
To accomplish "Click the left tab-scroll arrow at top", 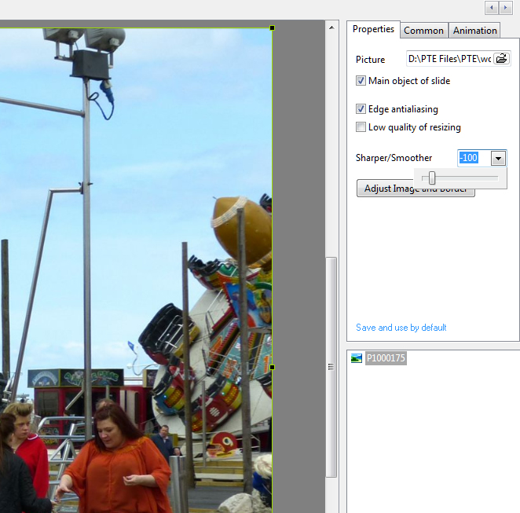I will point(492,7).
